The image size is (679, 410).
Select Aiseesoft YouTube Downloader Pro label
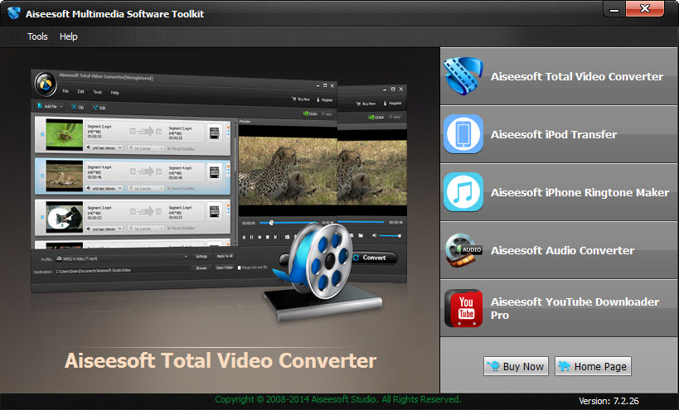[x=575, y=308]
